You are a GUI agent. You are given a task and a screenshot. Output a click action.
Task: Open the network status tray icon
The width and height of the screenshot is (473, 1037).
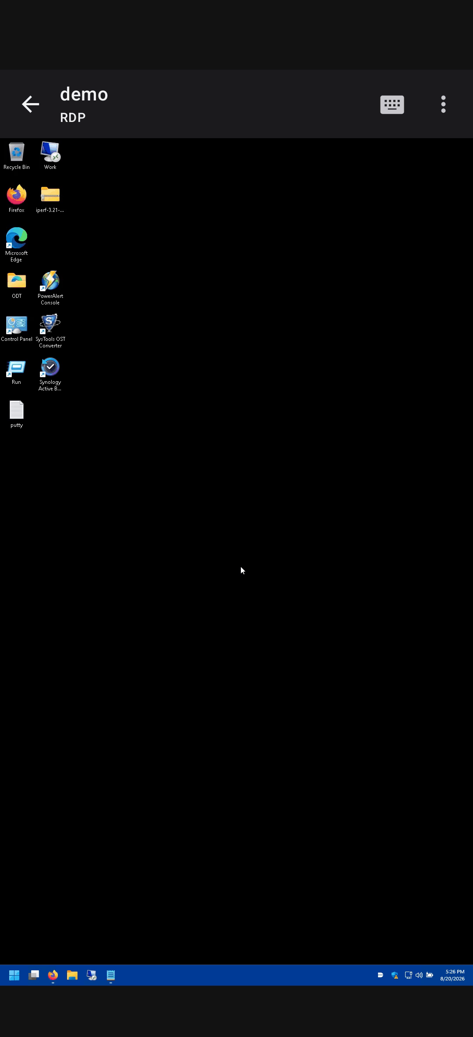(x=408, y=975)
